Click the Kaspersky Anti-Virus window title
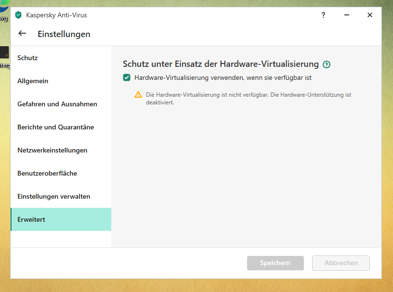The width and height of the screenshot is (393, 292). point(56,15)
